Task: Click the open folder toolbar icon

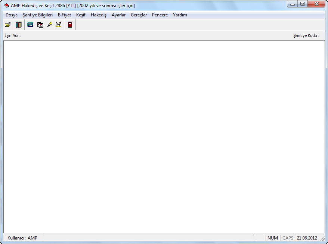Action: (x=7, y=25)
